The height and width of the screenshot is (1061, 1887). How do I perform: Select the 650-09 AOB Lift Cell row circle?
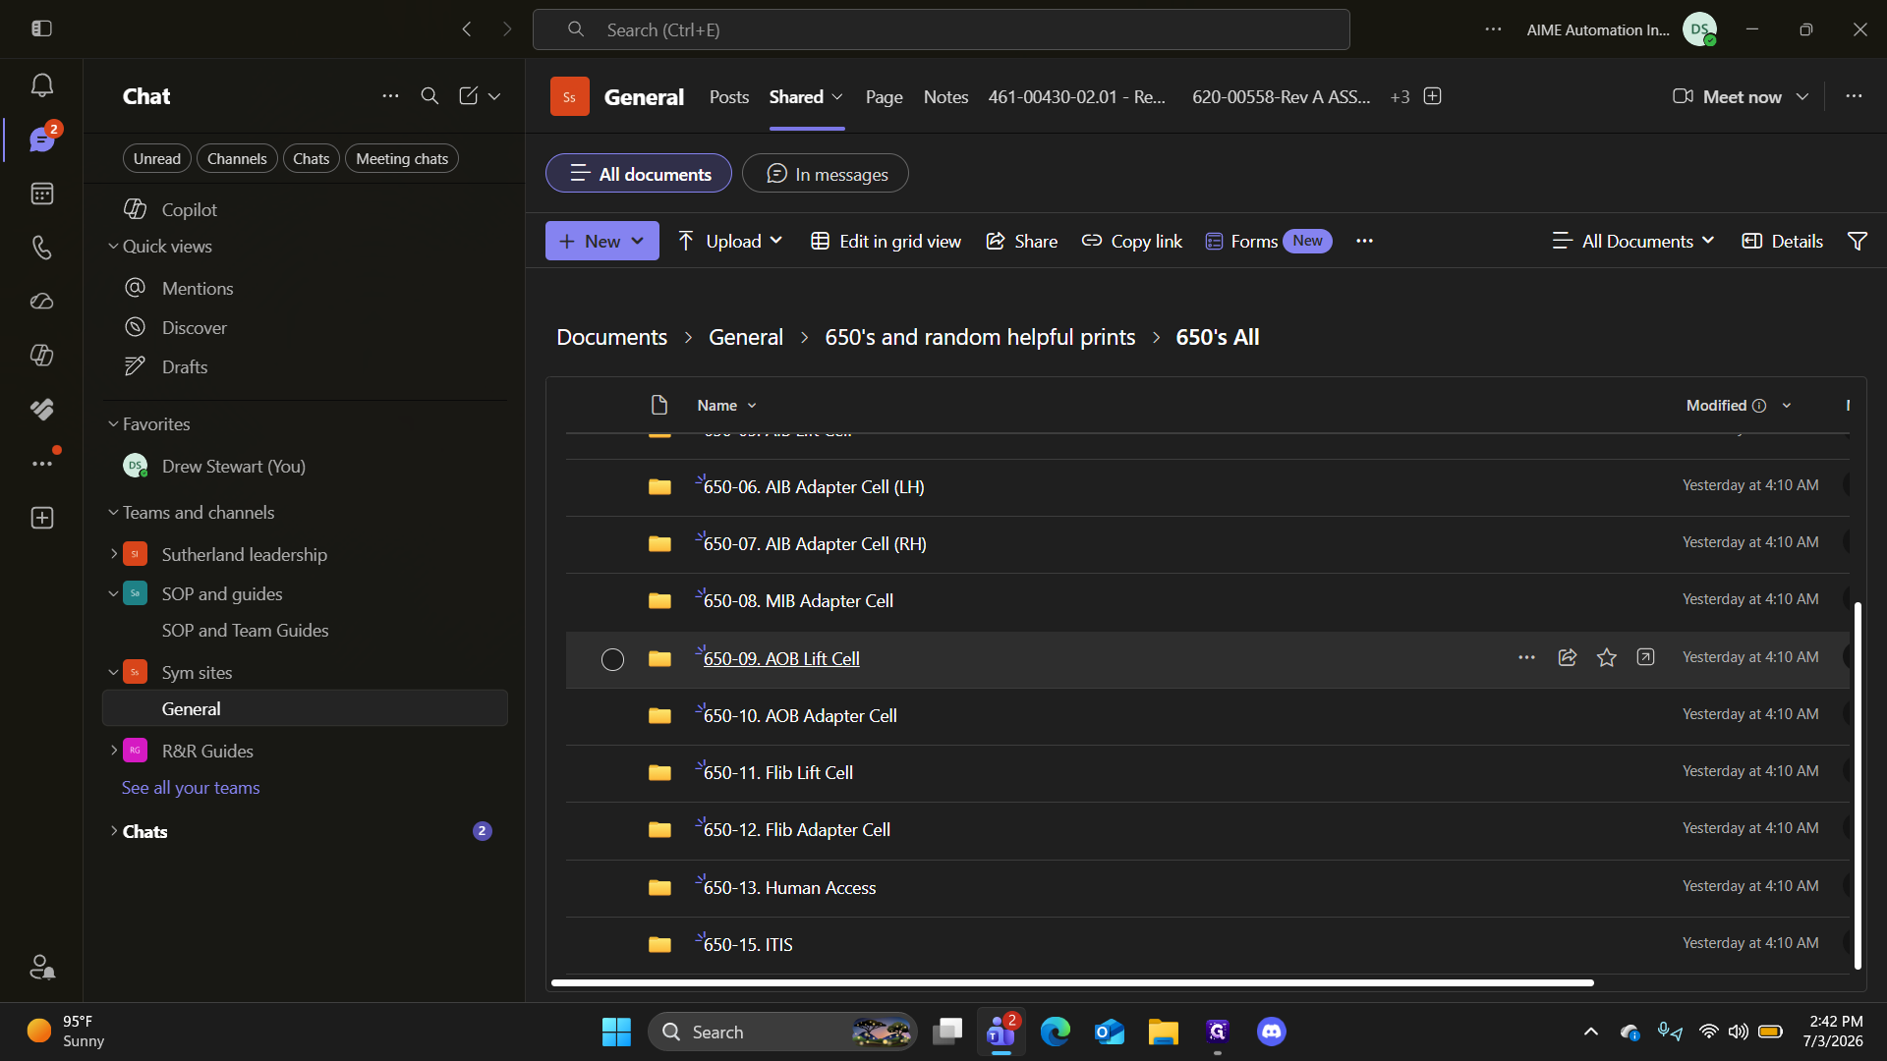coord(612,659)
